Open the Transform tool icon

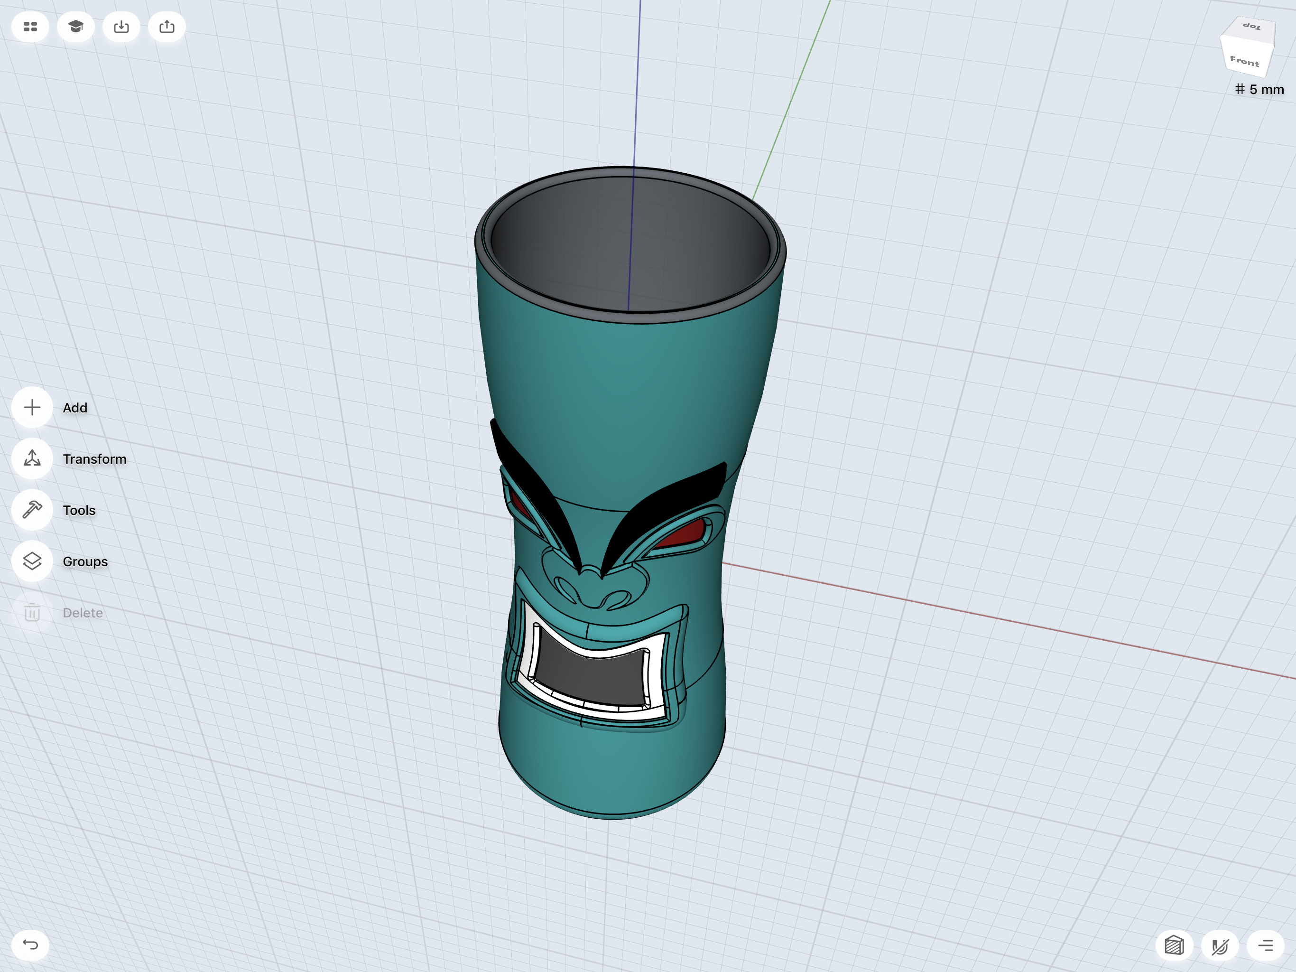(32, 458)
